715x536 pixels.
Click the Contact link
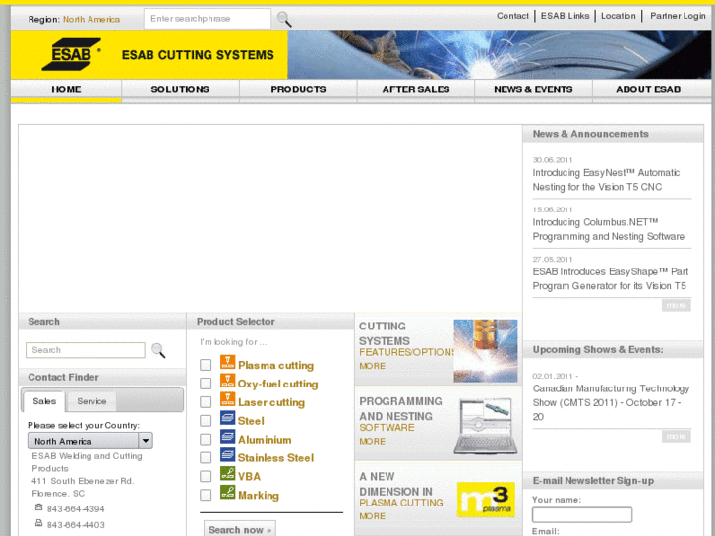tap(512, 16)
